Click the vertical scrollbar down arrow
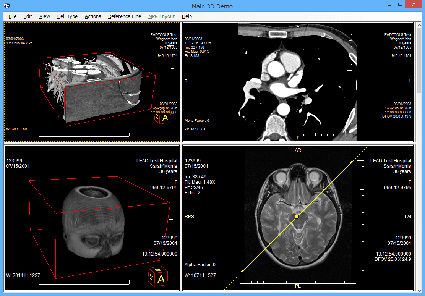The width and height of the screenshot is (425, 296). (x=419, y=290)
